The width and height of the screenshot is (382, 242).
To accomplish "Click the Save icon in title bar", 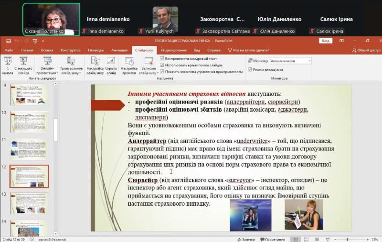I will [9, 41].
